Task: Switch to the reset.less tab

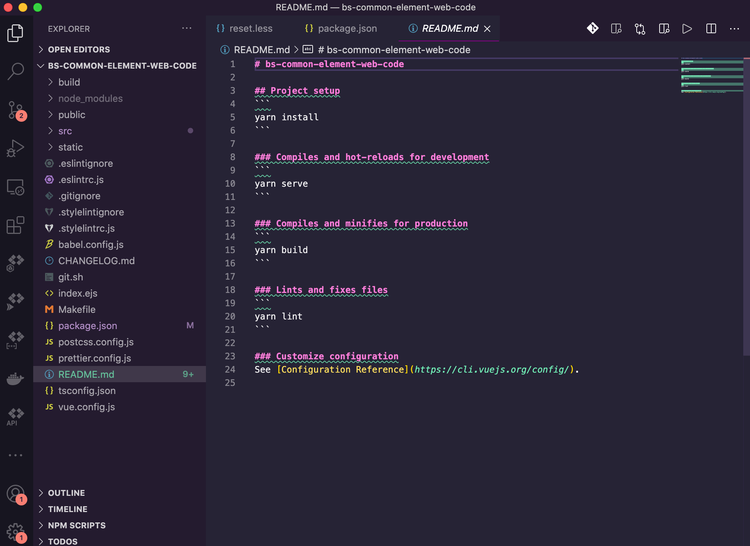Action: pos(245,28)
